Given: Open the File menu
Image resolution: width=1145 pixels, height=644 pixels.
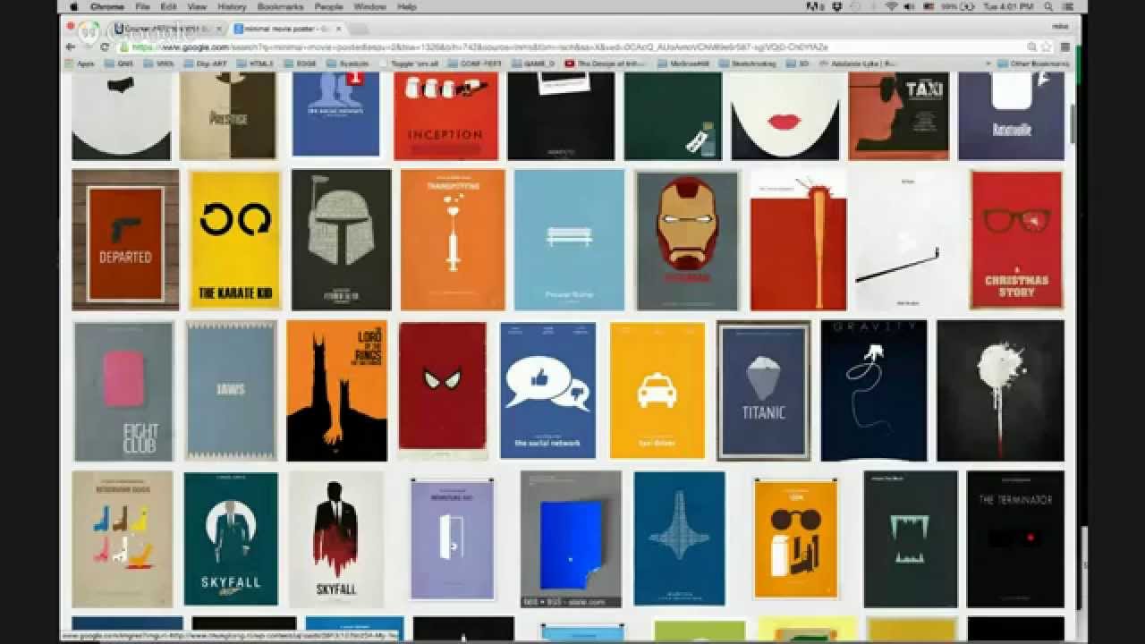Looking at the screenshot, I should [143, 6].
